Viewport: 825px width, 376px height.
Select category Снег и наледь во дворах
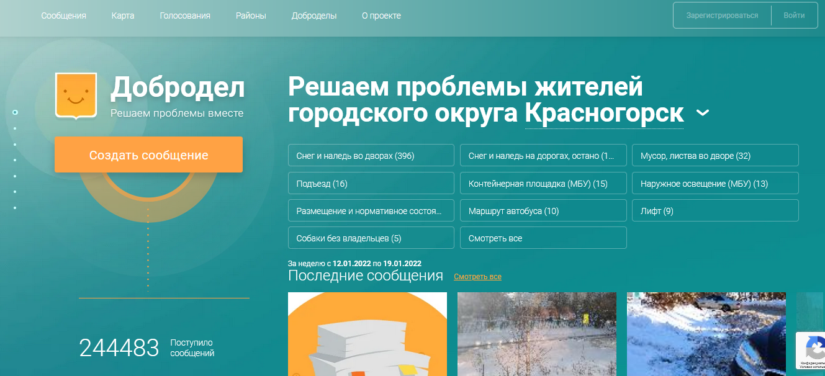pos(371,156)
